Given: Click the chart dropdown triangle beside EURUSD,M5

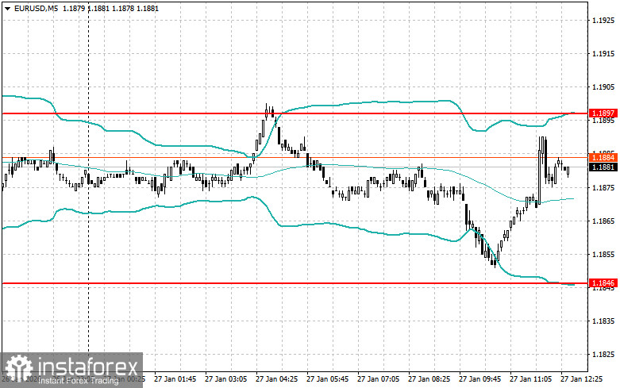Looking at the screenshot, I should 7,8.
